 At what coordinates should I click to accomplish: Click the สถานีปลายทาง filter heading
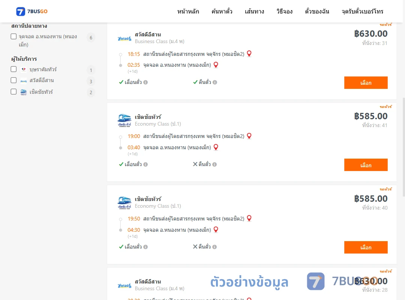pyautogui.click(x=29, y=26)
